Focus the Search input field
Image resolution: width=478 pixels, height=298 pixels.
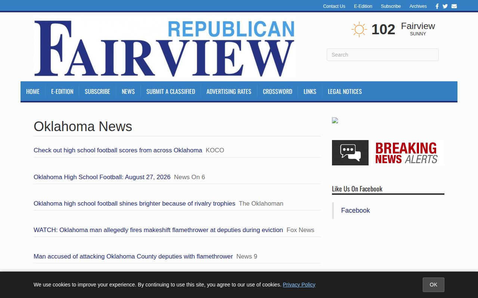[x=383, y=55]
